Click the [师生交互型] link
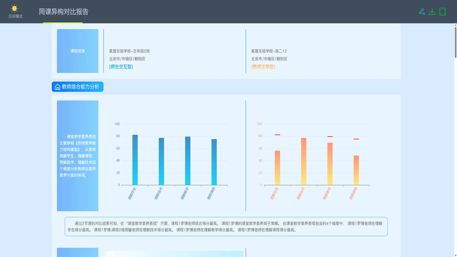This screenshot has width=457, height=257. click(121, 67)
